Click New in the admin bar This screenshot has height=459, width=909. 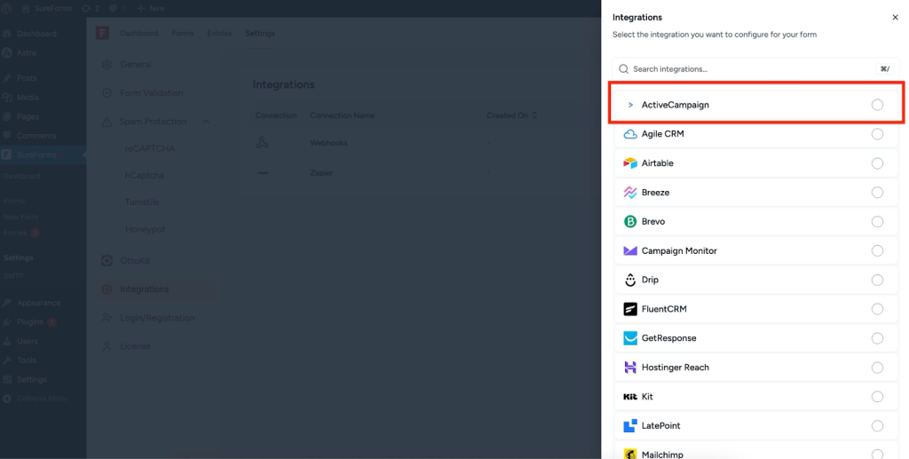[151, 8]
